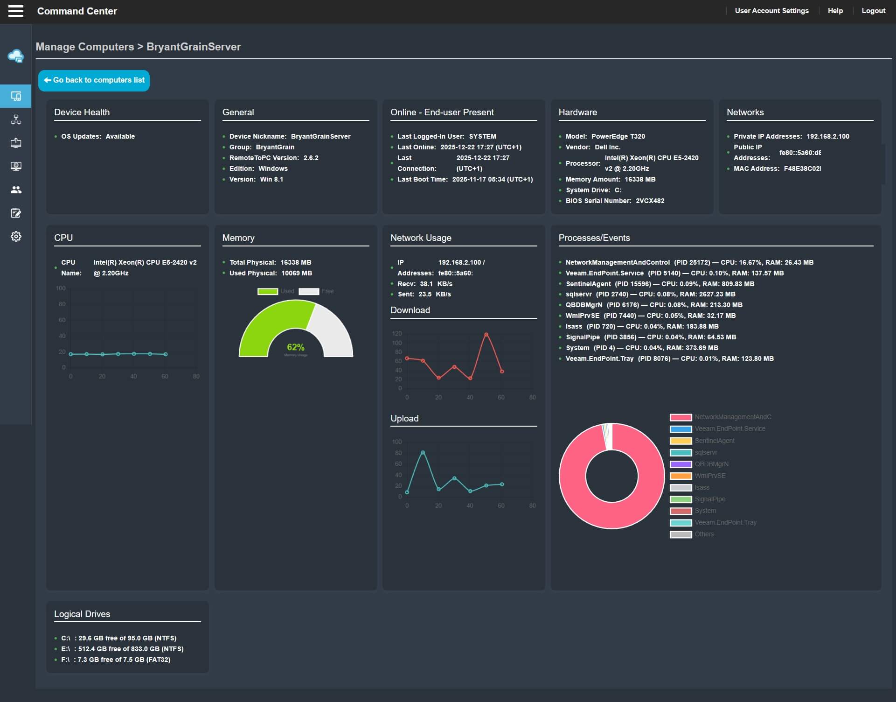Click the deployment upload sidebar icon
The image size is (896, 702).
16,143
